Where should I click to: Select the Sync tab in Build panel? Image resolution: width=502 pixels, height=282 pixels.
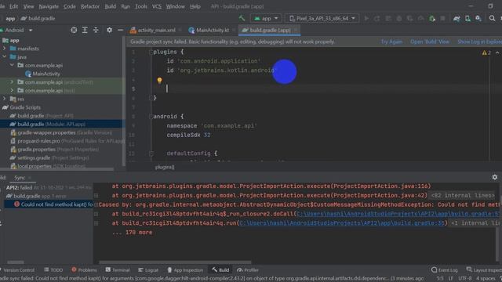pyautogui.click(x=20, y=178)
